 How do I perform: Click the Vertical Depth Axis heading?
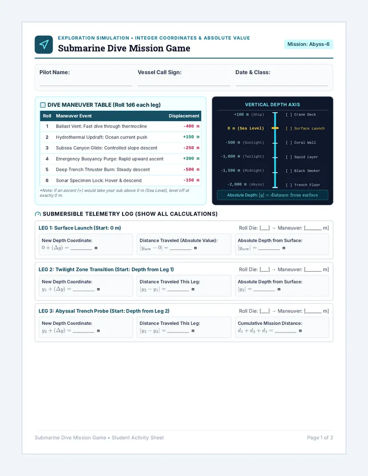point(272,105)
